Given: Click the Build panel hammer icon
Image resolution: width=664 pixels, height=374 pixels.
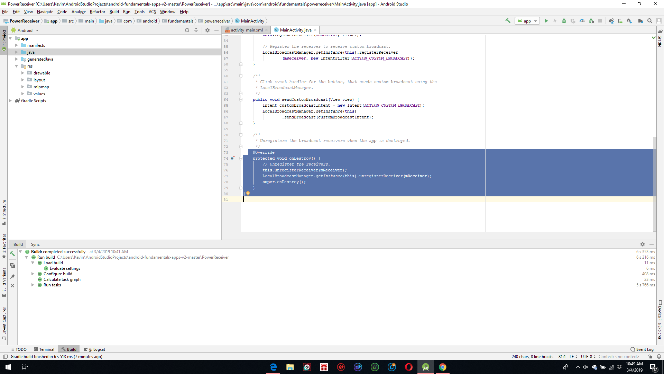Looking at the screenshot, I should pos(12,254).
